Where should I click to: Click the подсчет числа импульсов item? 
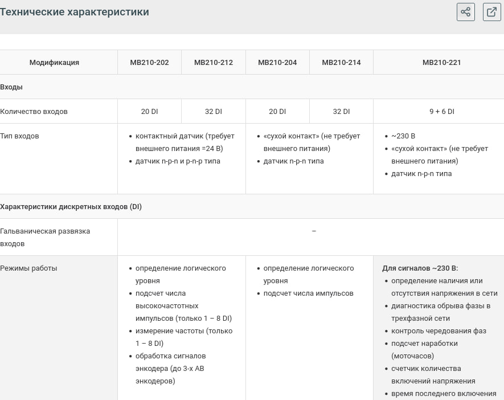(308, 293)
